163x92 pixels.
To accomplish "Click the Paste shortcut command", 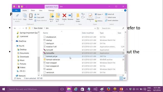I will (40, 20).
